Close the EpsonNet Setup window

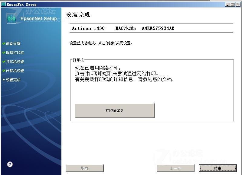coord(238,5)
